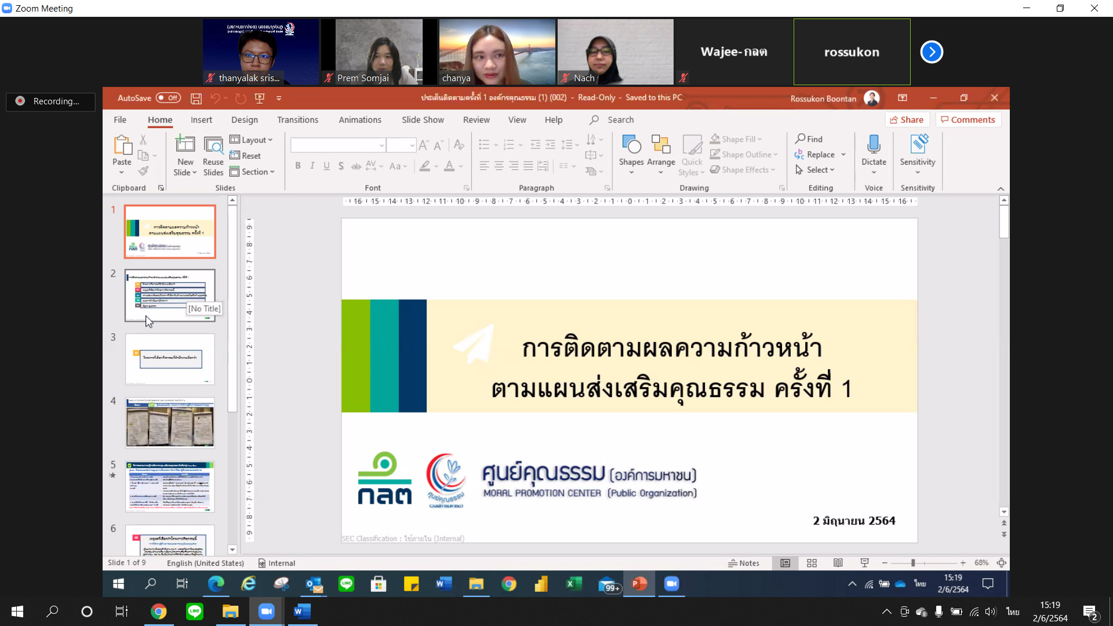Screen dimensions: 1113x626
Task: Click the Paste clipboard icon
Action: coord(122,145)
